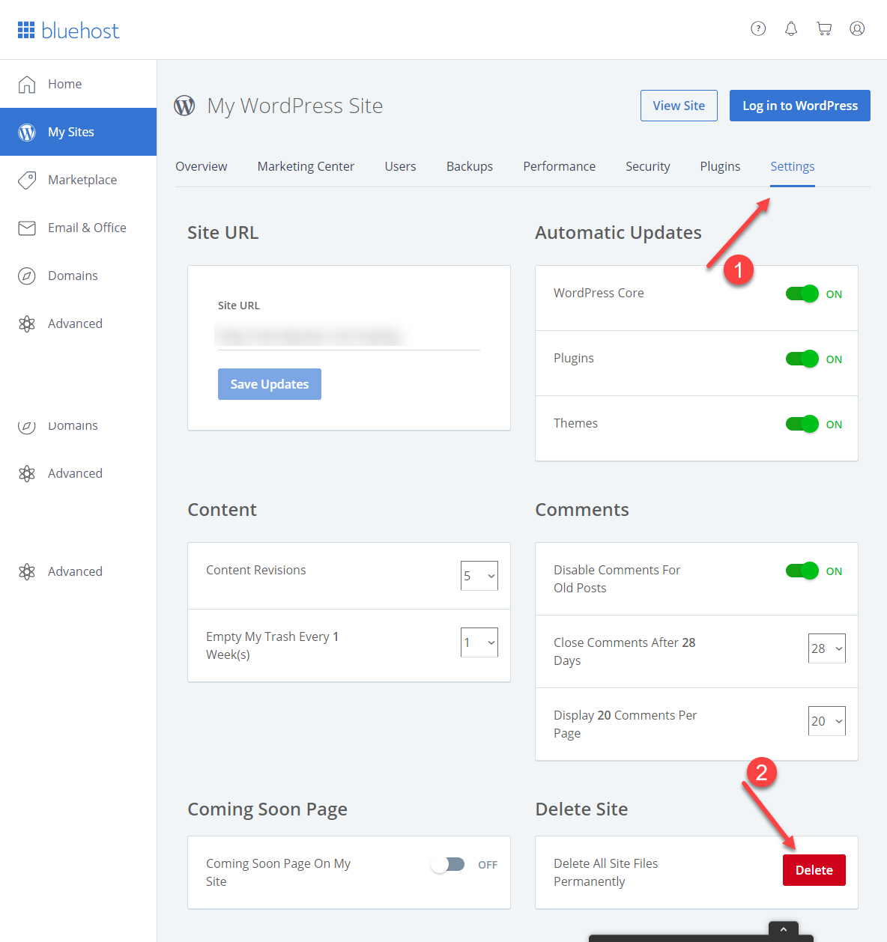Click the Coming Soon Page heading
Image resolution: width=887 pixels, height=942 pixels.
[267, 809]
